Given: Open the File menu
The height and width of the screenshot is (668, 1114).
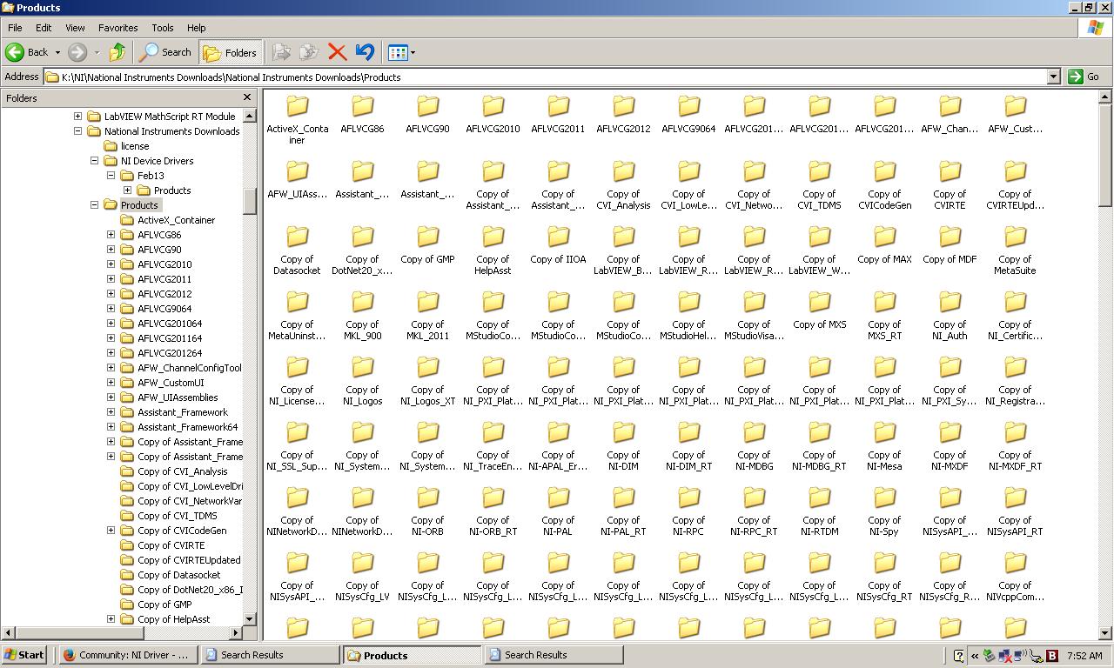Looking at the screenshot, I should 15,28.
